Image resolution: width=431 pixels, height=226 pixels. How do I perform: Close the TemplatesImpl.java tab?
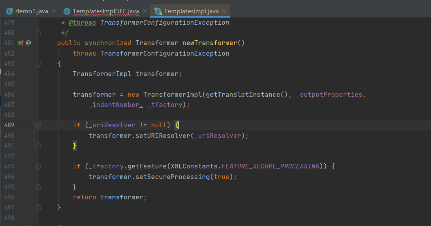(x=224, y=11)
